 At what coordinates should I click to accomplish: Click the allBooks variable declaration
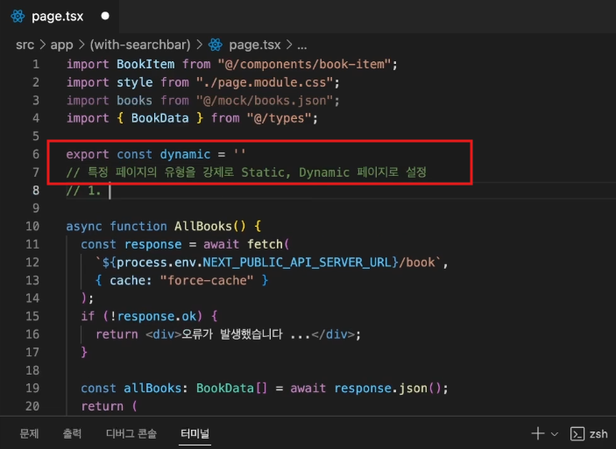click(x=152, y=389)
